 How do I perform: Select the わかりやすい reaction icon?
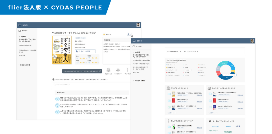point(118,70)
